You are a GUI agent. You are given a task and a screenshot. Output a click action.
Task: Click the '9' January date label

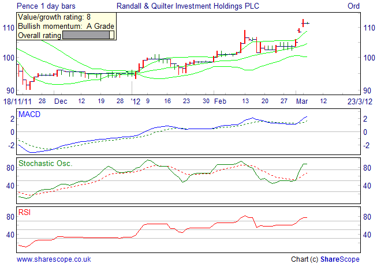point(148,101)
